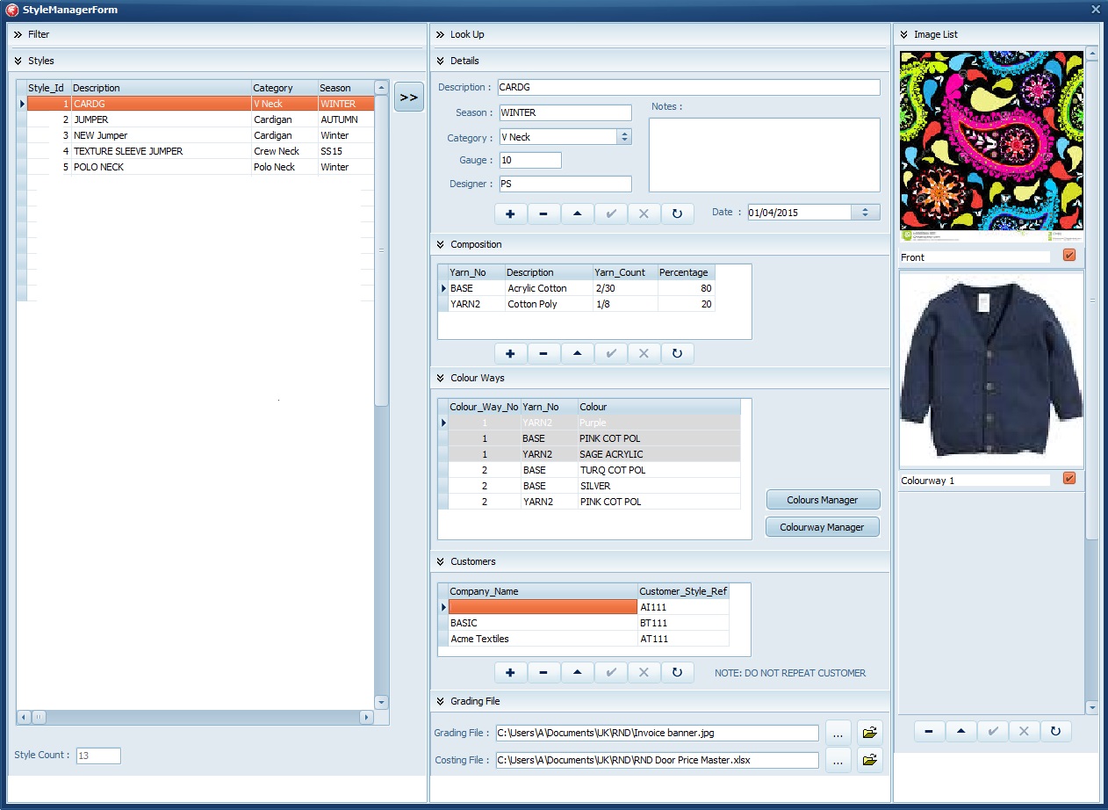This screenshot has height=810, width=1108.
Task: Open the Category dropdown showing V Neck
Action: point(624,137)
